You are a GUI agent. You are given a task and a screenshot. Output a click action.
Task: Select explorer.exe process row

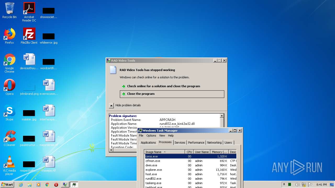tap(191, 170)
